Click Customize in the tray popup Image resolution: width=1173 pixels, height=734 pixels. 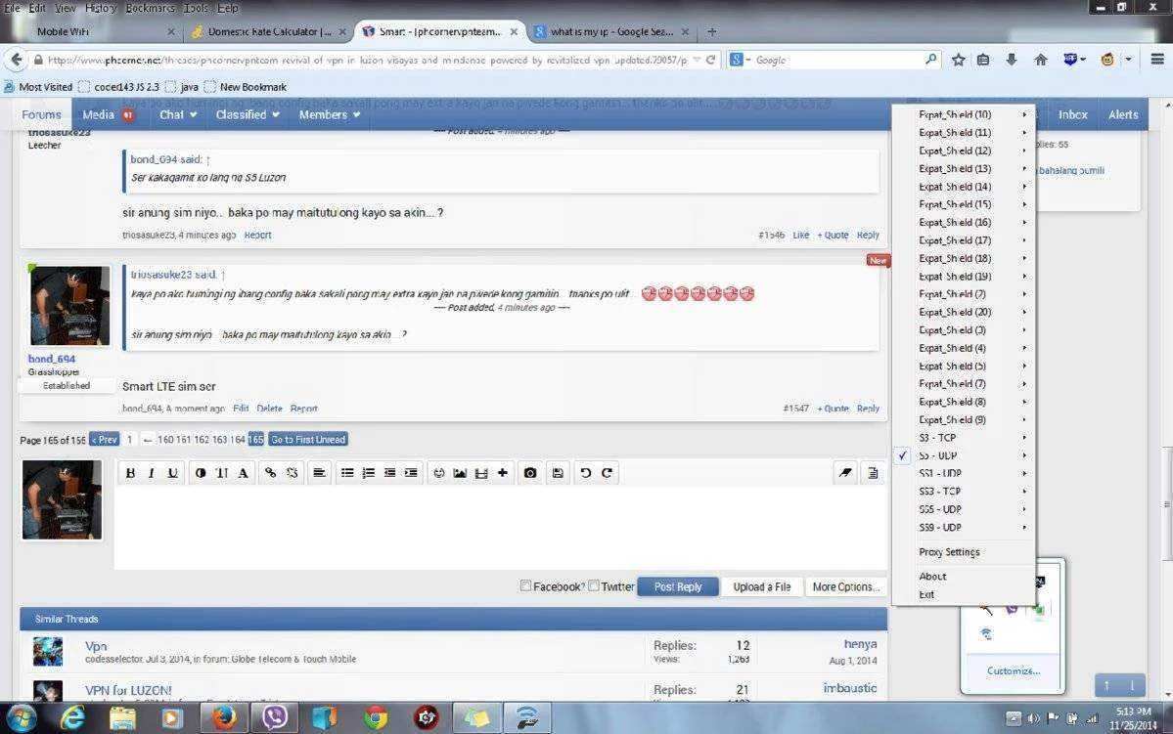[1013, 670]
